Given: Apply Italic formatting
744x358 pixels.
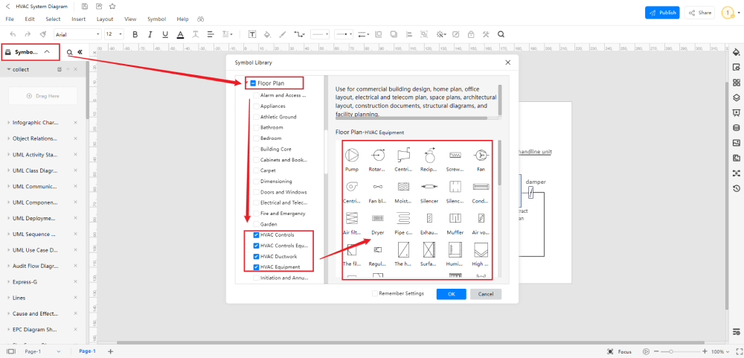Looking at the screenshot, I should coord(150,34).
